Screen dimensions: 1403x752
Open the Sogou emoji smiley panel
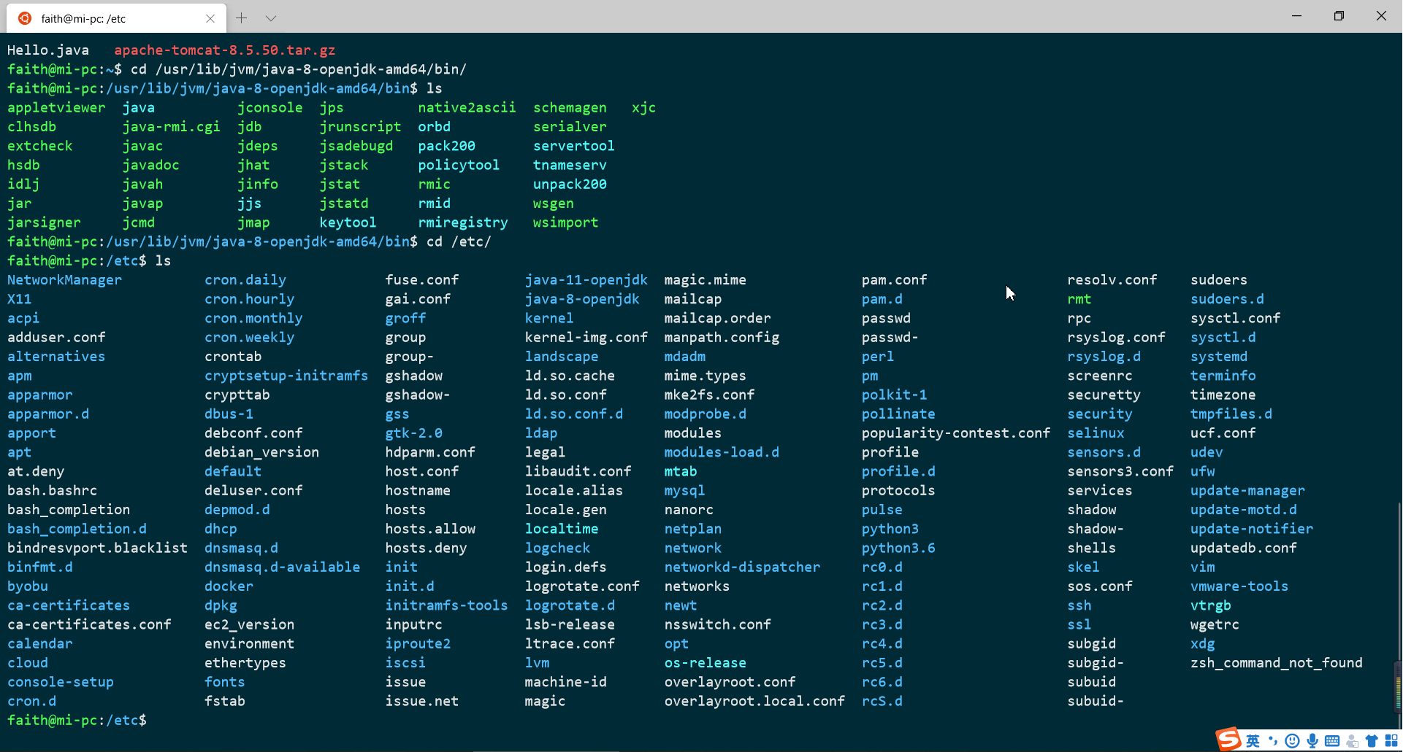click(x=1292, y=741)
